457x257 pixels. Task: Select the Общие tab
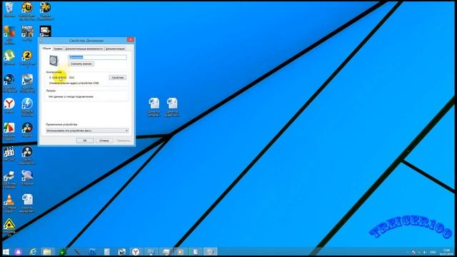pos(46,49)
